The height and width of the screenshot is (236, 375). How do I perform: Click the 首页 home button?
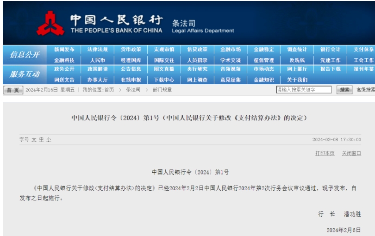click(x=13, y=90)
